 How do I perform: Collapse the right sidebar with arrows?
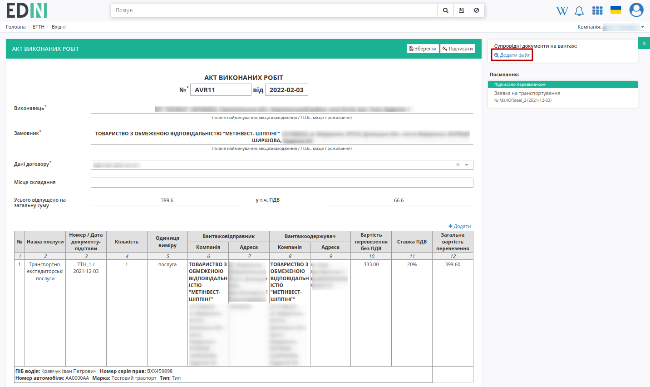644,43
